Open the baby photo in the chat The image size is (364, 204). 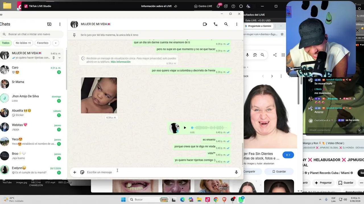pyautogui.click(x=99, y=95)
